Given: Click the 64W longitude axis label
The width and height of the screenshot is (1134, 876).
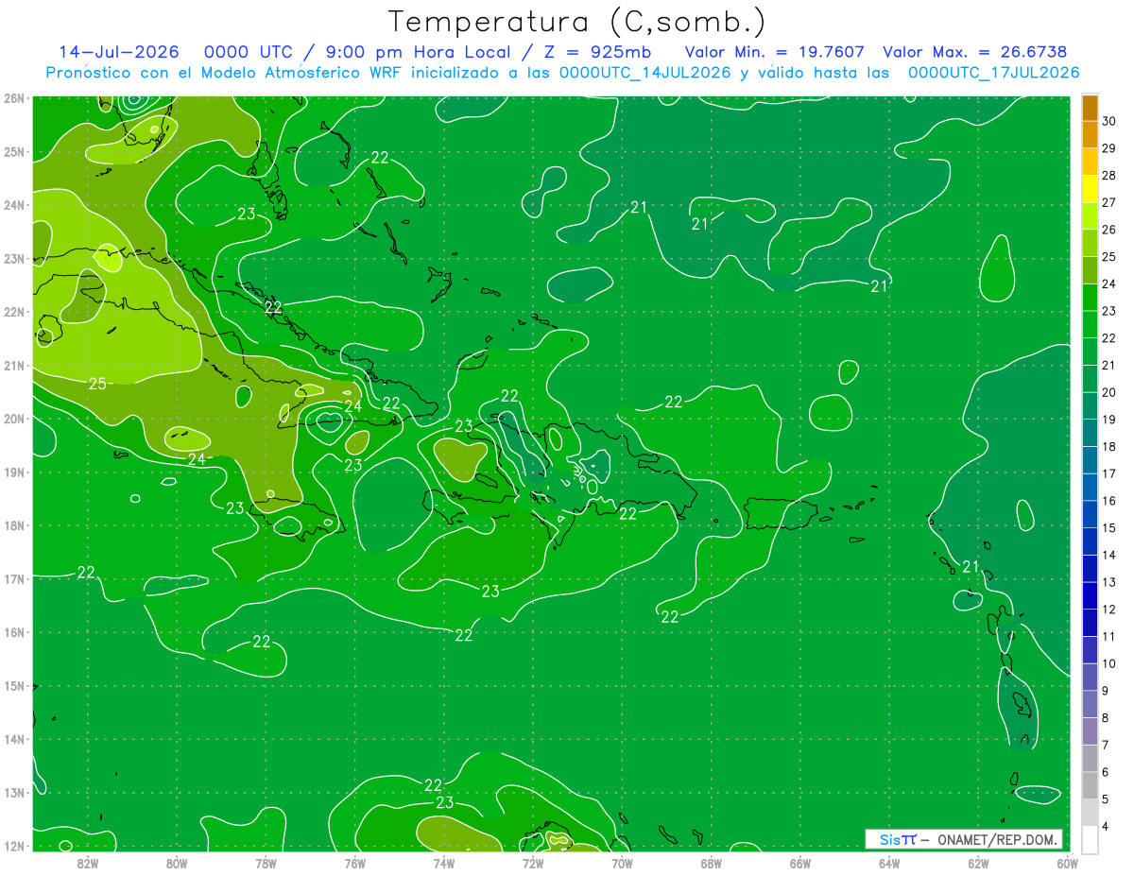Looking at the screenshot, I should 889,863.
